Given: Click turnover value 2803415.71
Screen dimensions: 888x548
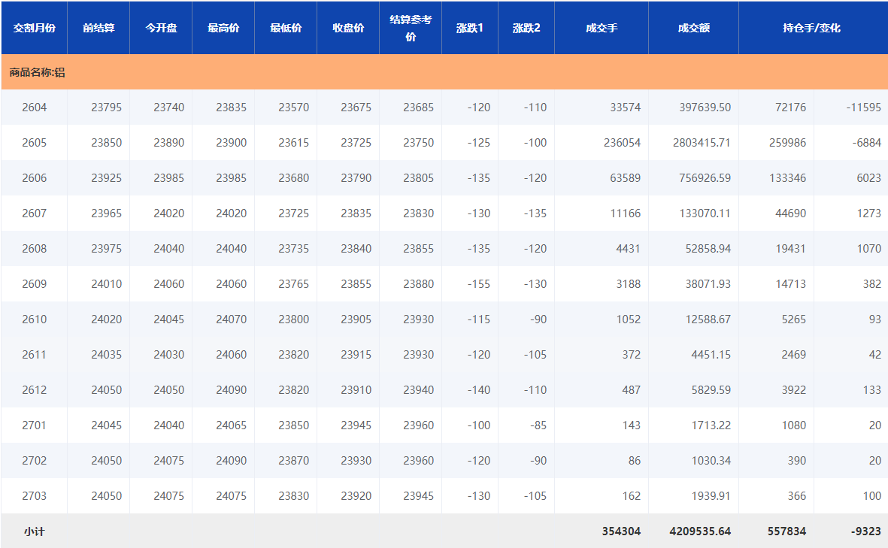Looking at the screenshot, I should [702, 143].
